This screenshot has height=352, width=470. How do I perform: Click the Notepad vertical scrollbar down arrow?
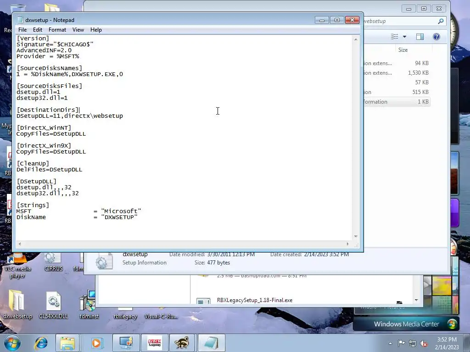[356, 236]
